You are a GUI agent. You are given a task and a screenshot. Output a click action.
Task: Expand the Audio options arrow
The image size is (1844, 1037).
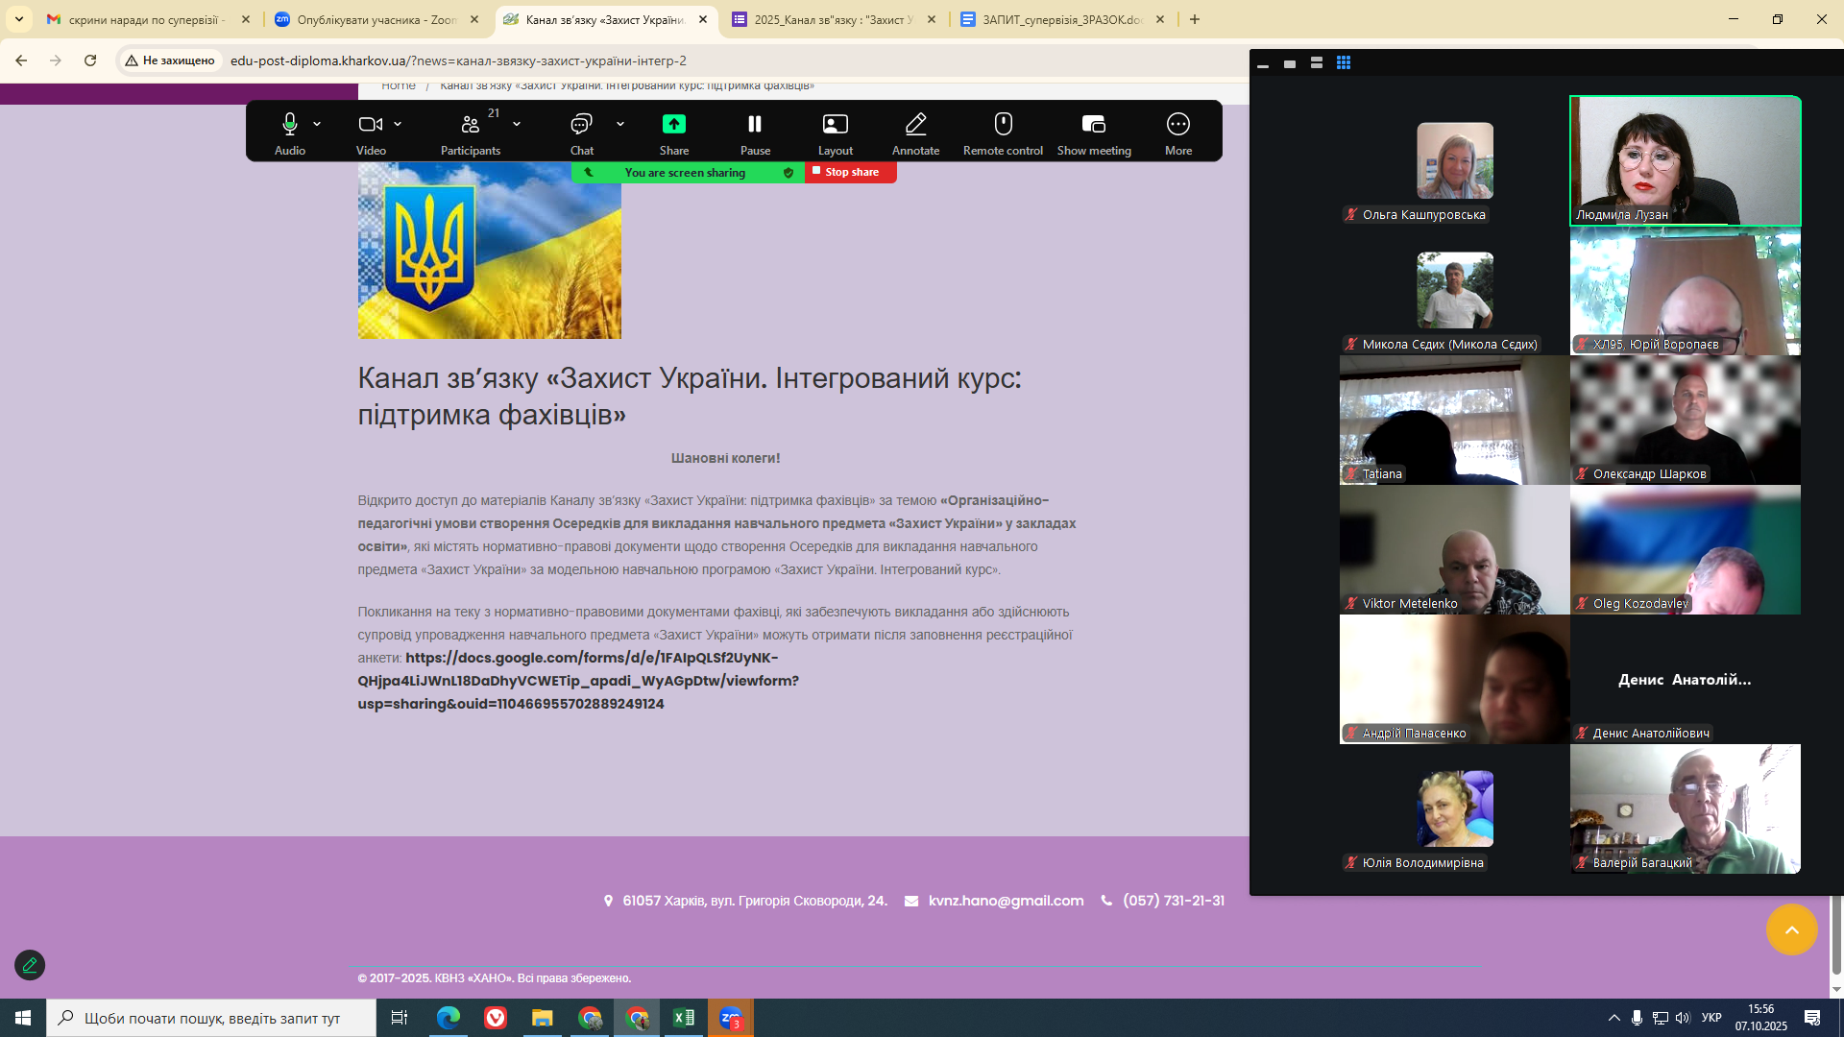point(317,124)
